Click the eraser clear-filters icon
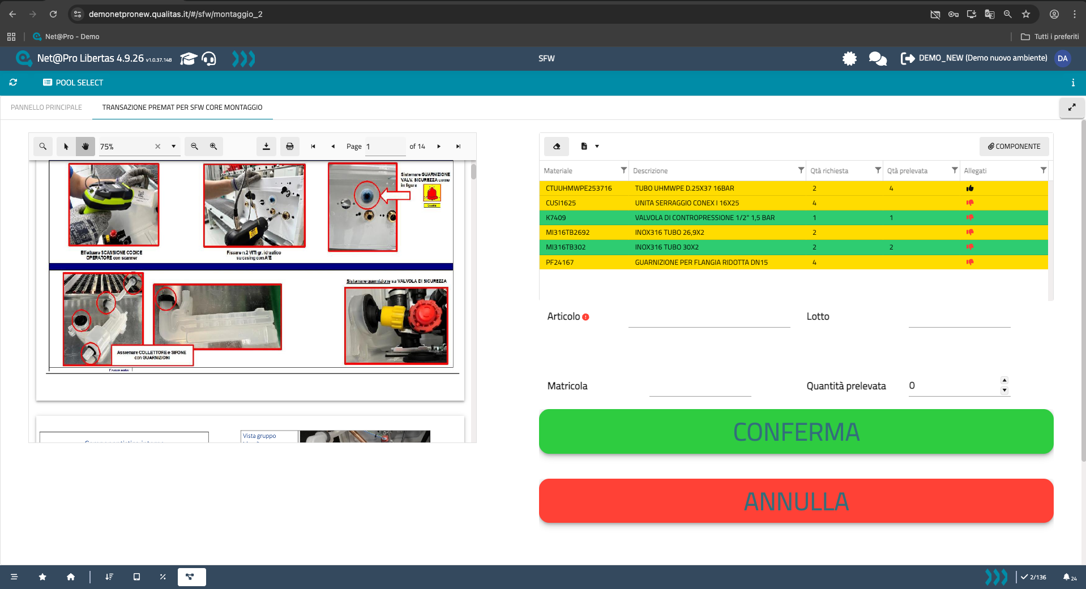 pyautogui.click(x=557, y=147)
